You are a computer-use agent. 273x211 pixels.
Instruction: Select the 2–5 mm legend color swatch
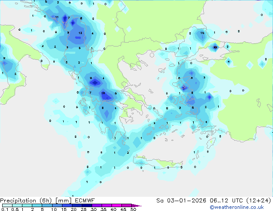pos(37,205)
